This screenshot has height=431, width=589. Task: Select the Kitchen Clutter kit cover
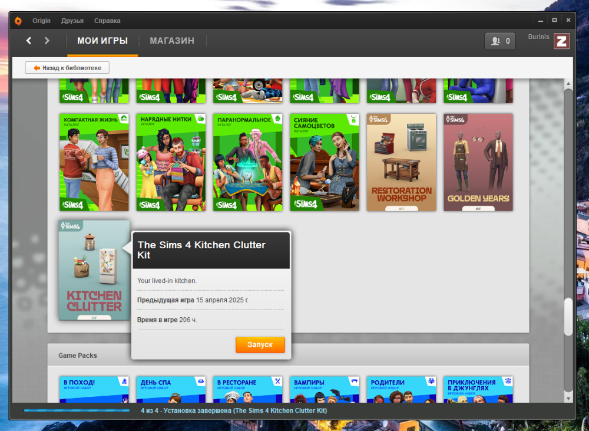tap(94, 270)
